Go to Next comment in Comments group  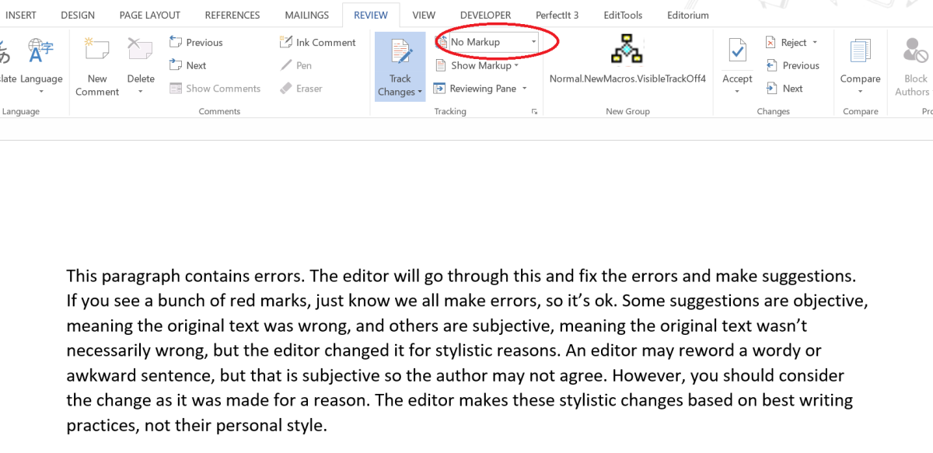[188, 65]
